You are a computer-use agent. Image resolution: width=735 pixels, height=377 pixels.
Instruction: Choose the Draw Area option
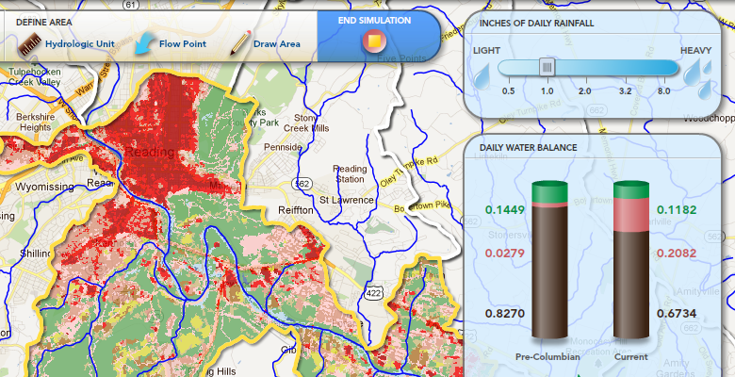[x=276, y=44]
